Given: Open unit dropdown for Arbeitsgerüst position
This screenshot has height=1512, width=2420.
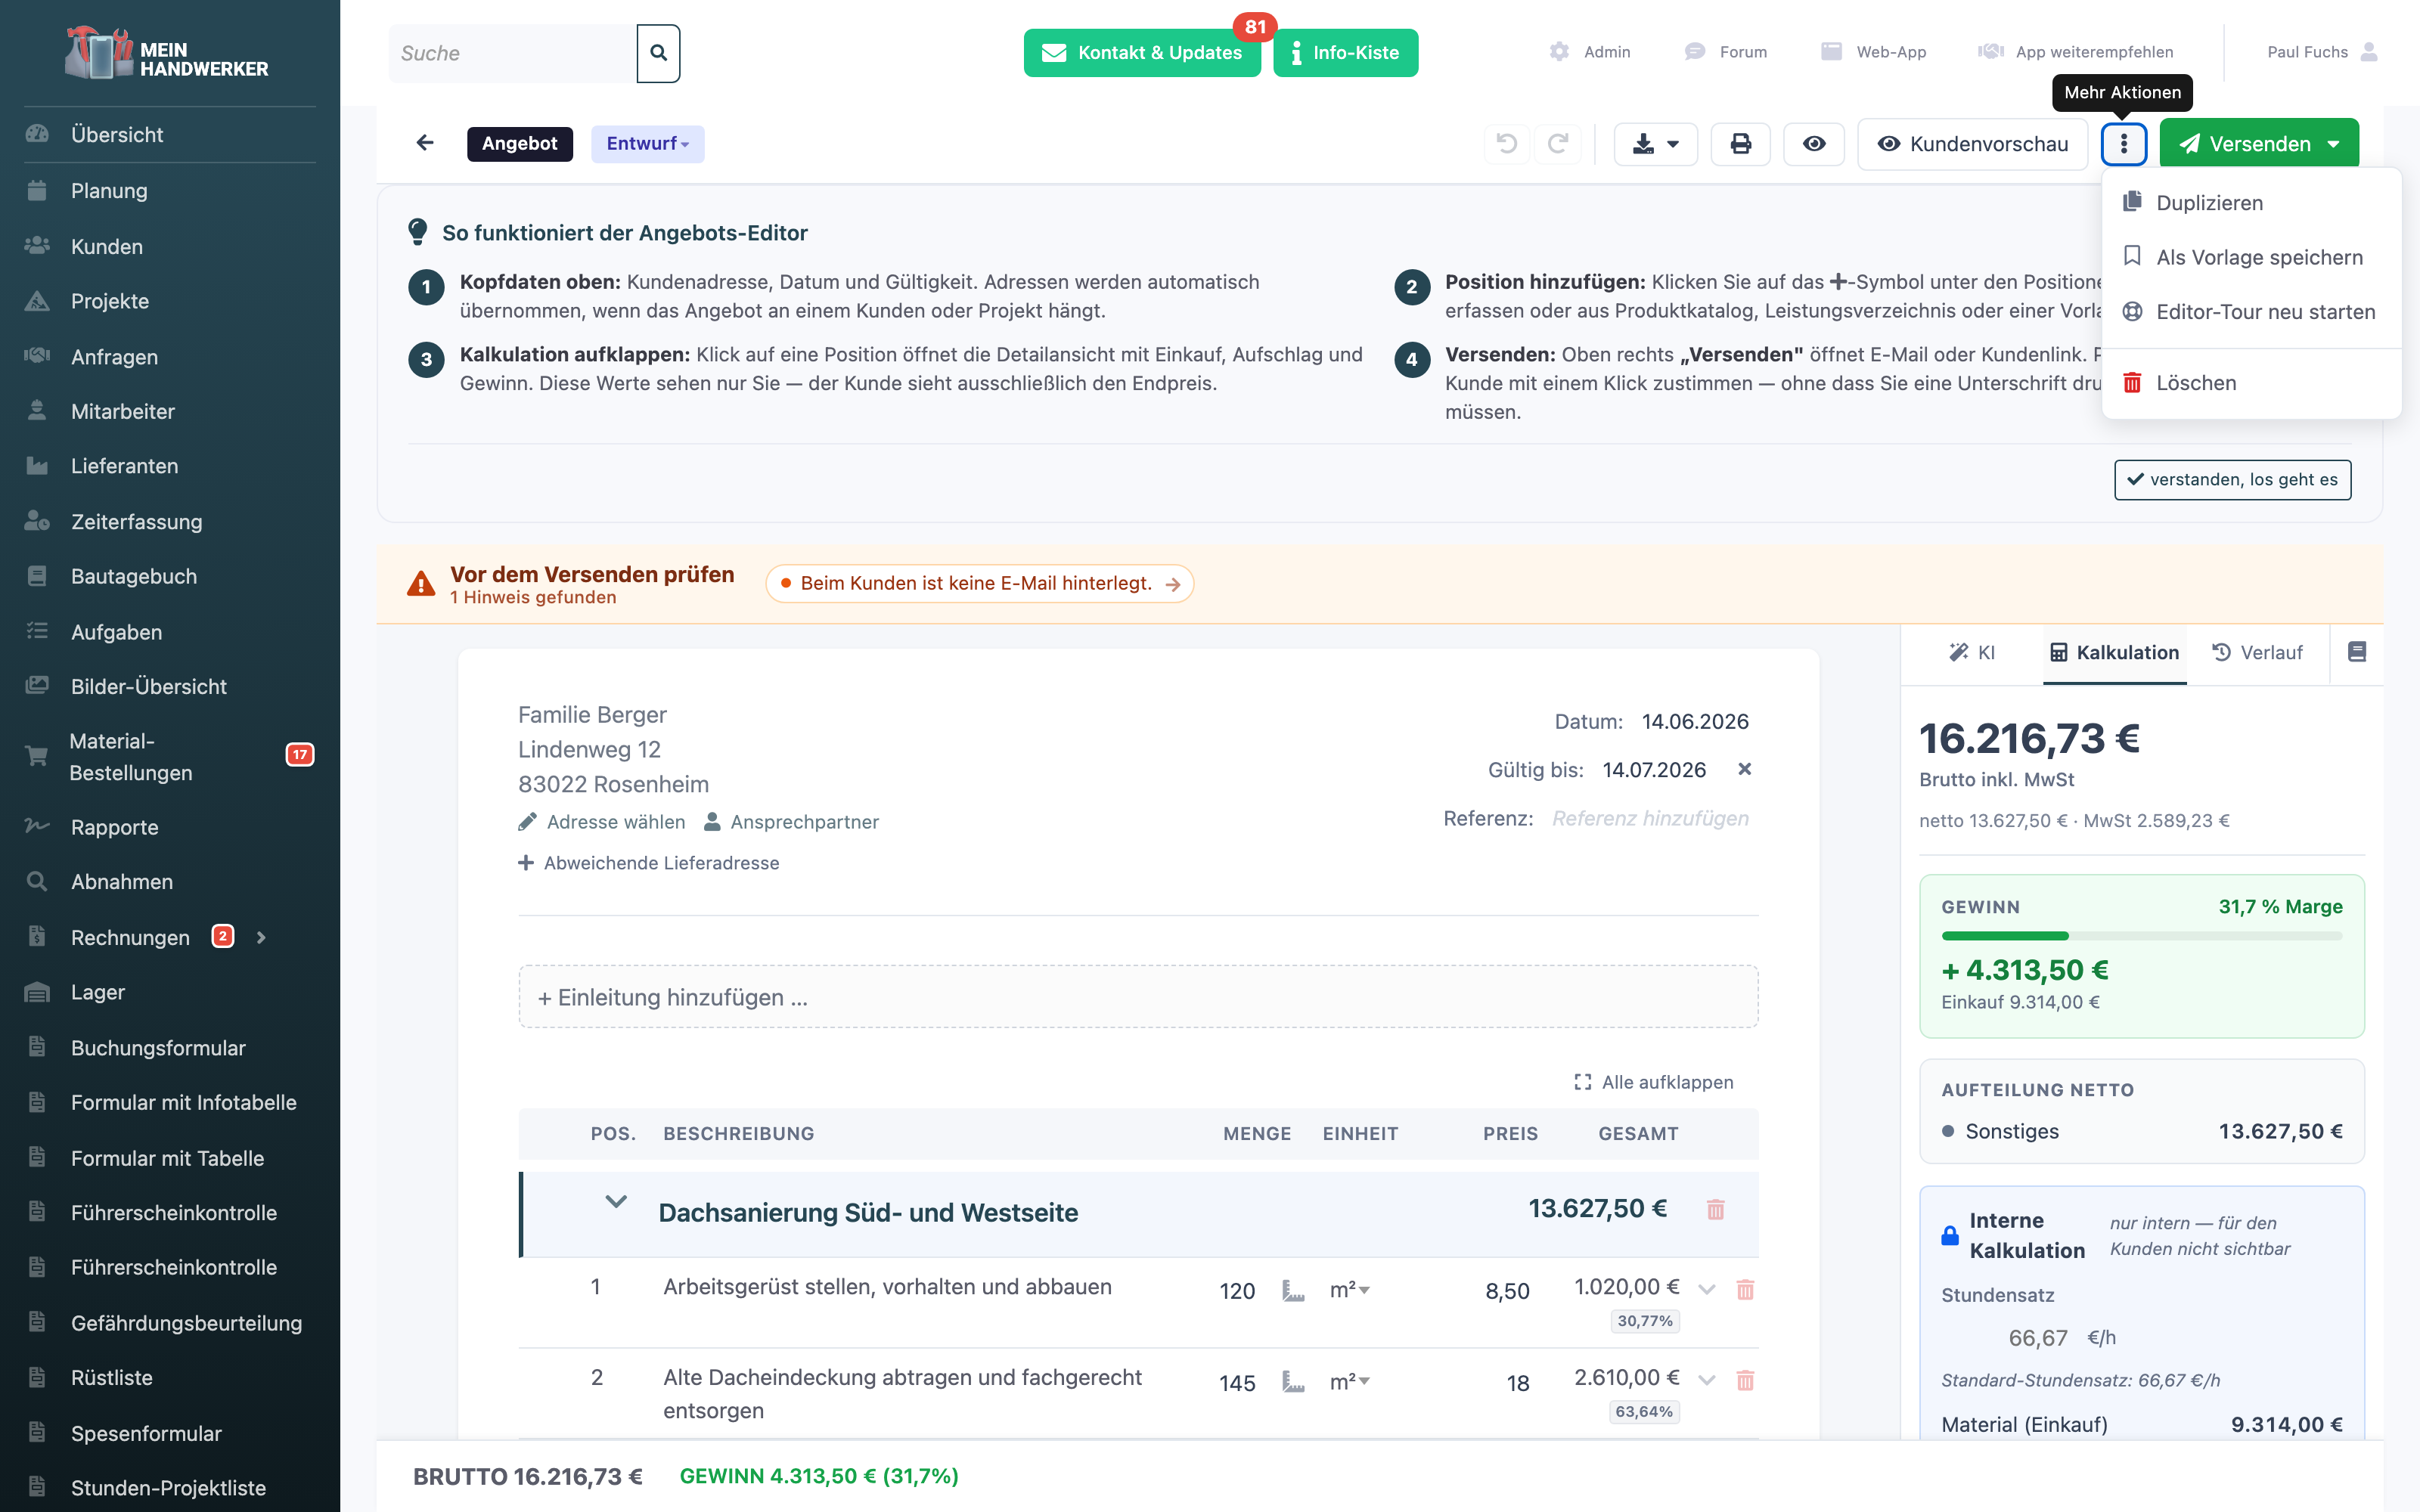Looking at the screenshot, I should click(1350, 1290).
